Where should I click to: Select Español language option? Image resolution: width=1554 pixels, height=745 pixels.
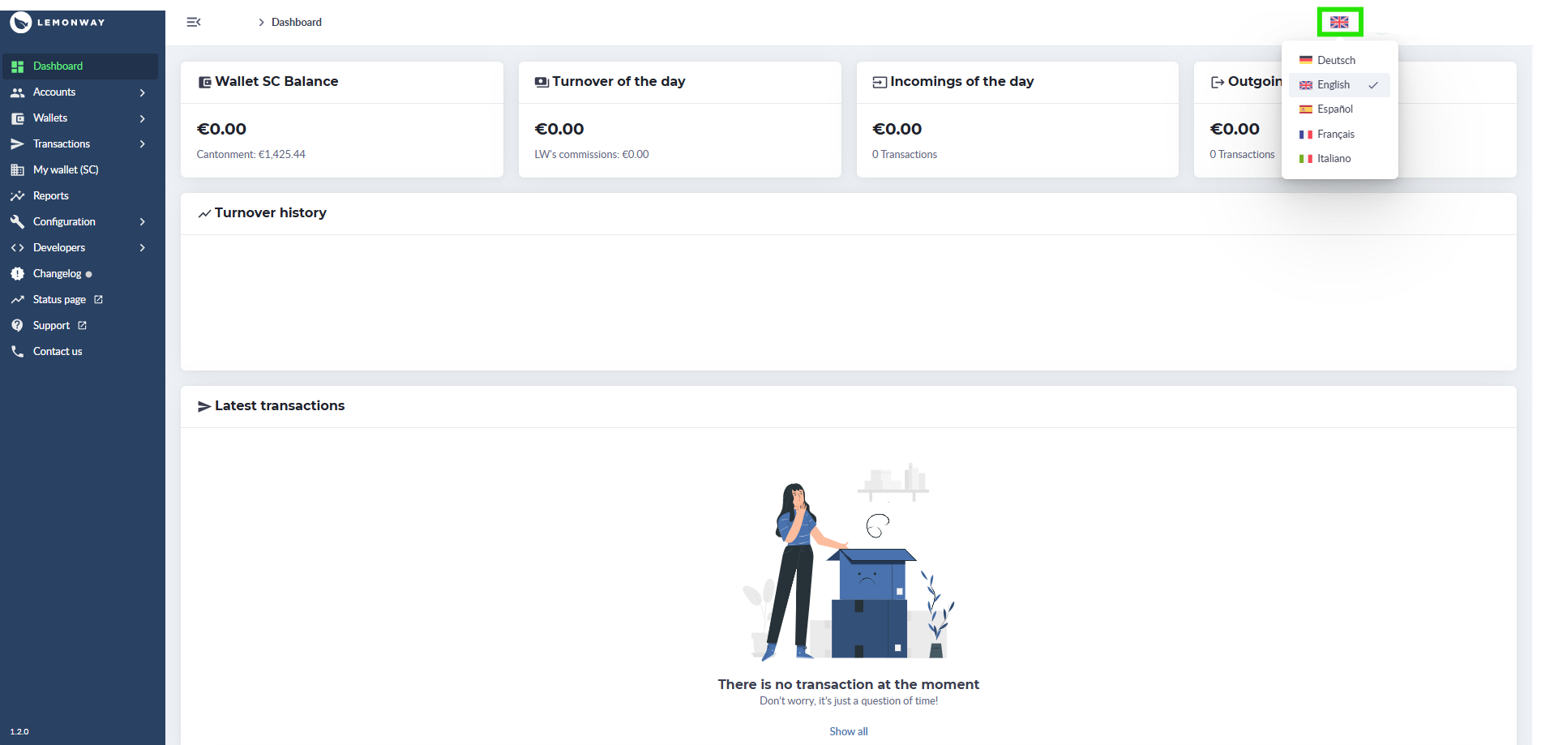tap(1339, 109)
